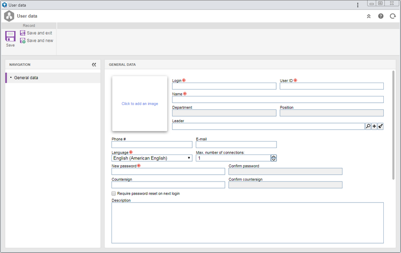Click the refresh icon in header

[x=392, y=16]
